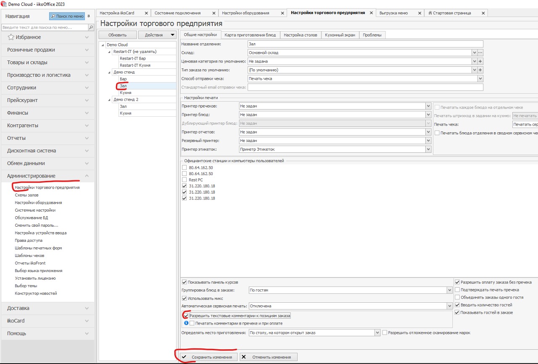Image resolution: width=538 pixels, height=364 pixels.
Task: Click the search icon in navigation search field
Action: point(91,27)
